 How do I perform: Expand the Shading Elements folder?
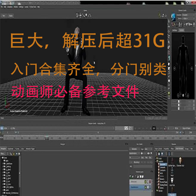tap(157, 185)
